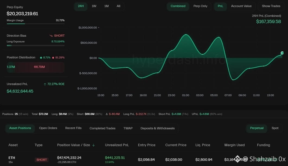
Task: Select the 1W time range
Action: pos(94,6)
